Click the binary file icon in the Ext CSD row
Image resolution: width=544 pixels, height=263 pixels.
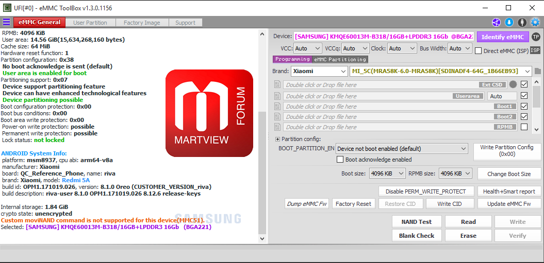(277, 84)
